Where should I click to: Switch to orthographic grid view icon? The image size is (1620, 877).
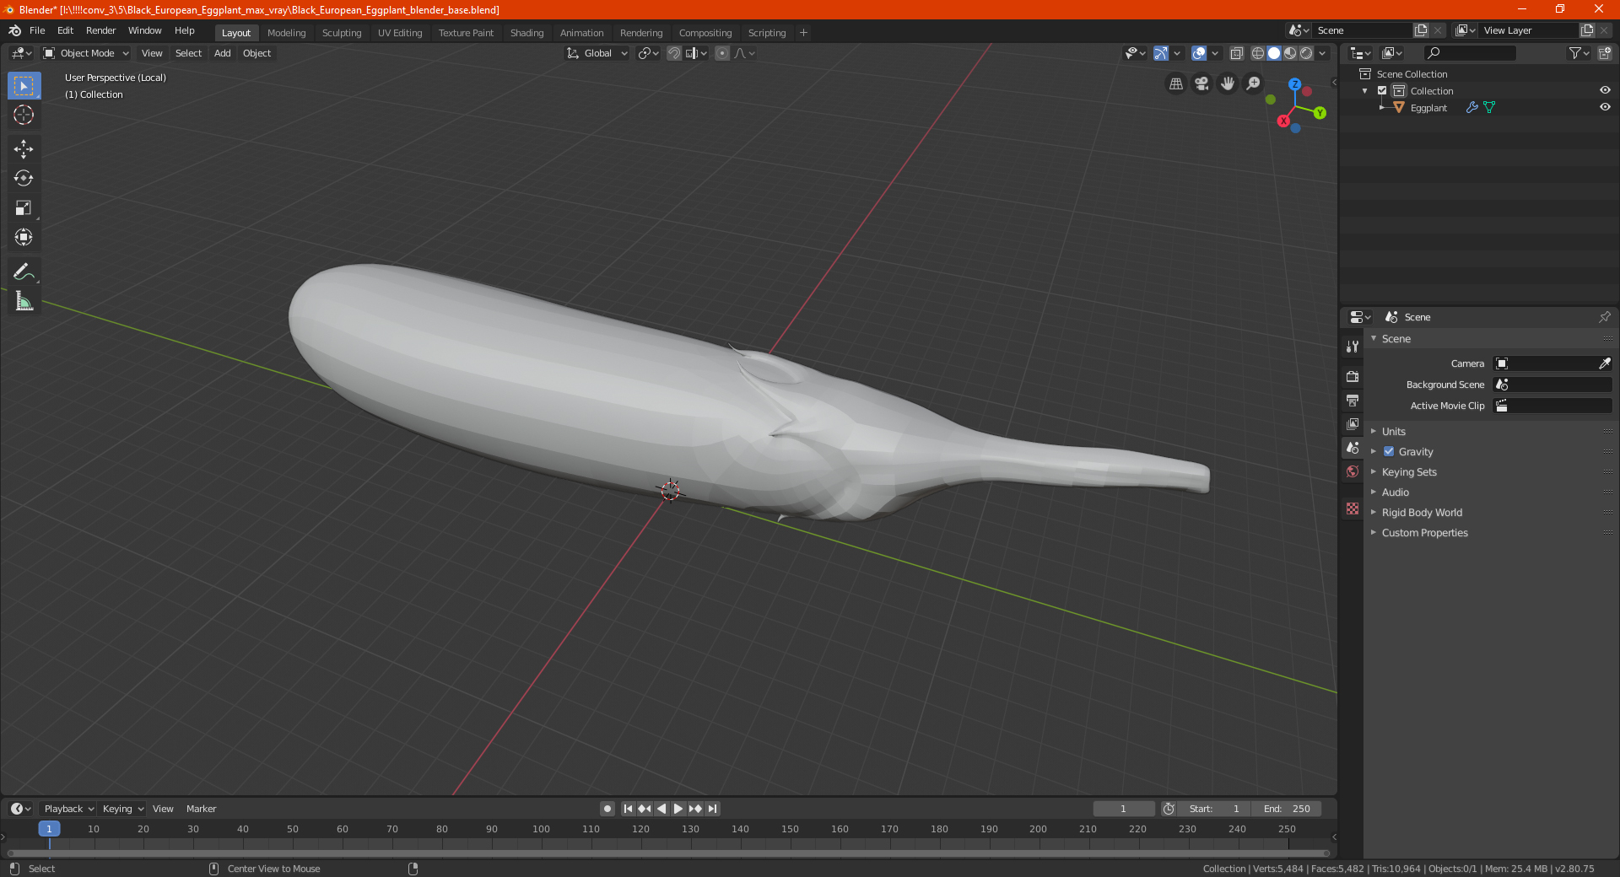(1175, 83)
